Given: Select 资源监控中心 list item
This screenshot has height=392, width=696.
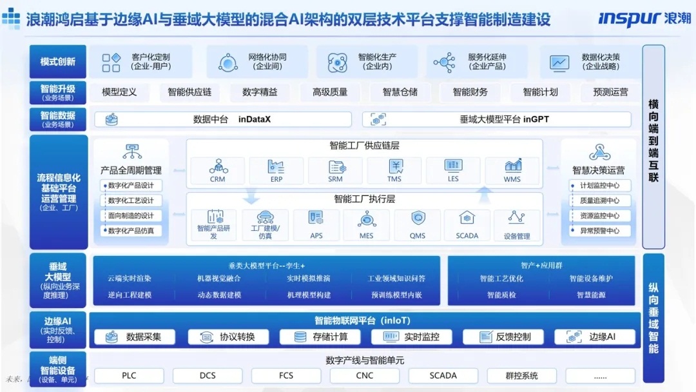Looking at the screenshot, I should pos(600,216).
